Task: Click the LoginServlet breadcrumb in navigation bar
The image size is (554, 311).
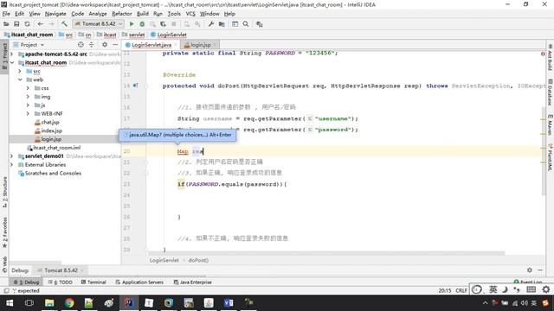Action: pos(169,35)
